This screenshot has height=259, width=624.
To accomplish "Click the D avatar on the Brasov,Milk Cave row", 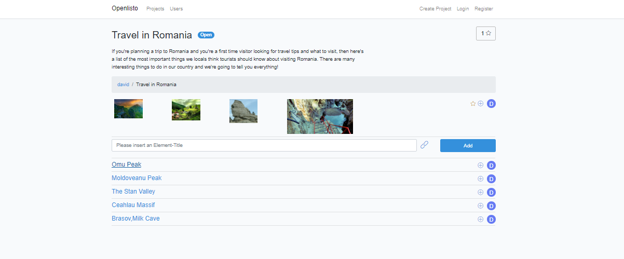I will (x=491, y=220).
